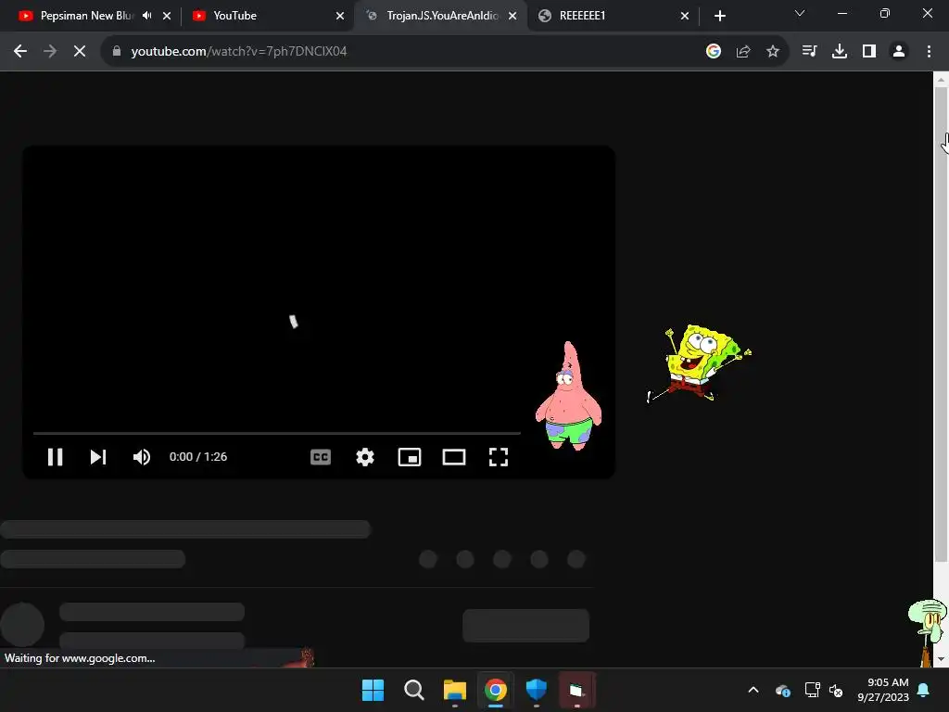Click the Squidward image
Viewport: 949px width, 712px height.
coord(928,632)
